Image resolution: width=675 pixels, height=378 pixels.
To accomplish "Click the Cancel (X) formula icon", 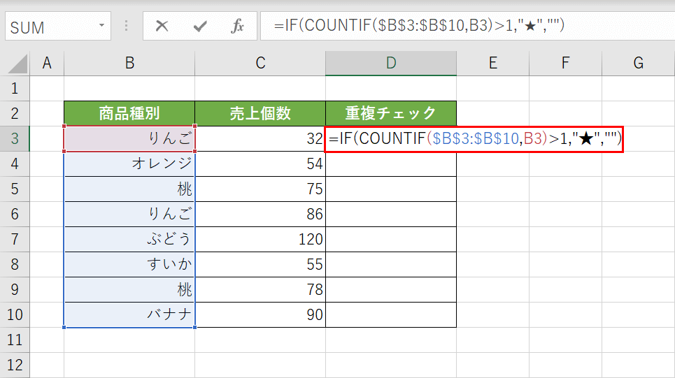I will click(x=162, y=27).
